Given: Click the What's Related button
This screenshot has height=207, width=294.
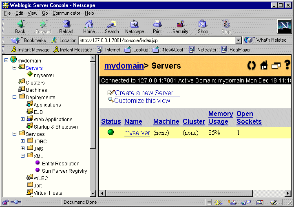Looking at the screenshot, I should tap(265, 40).
